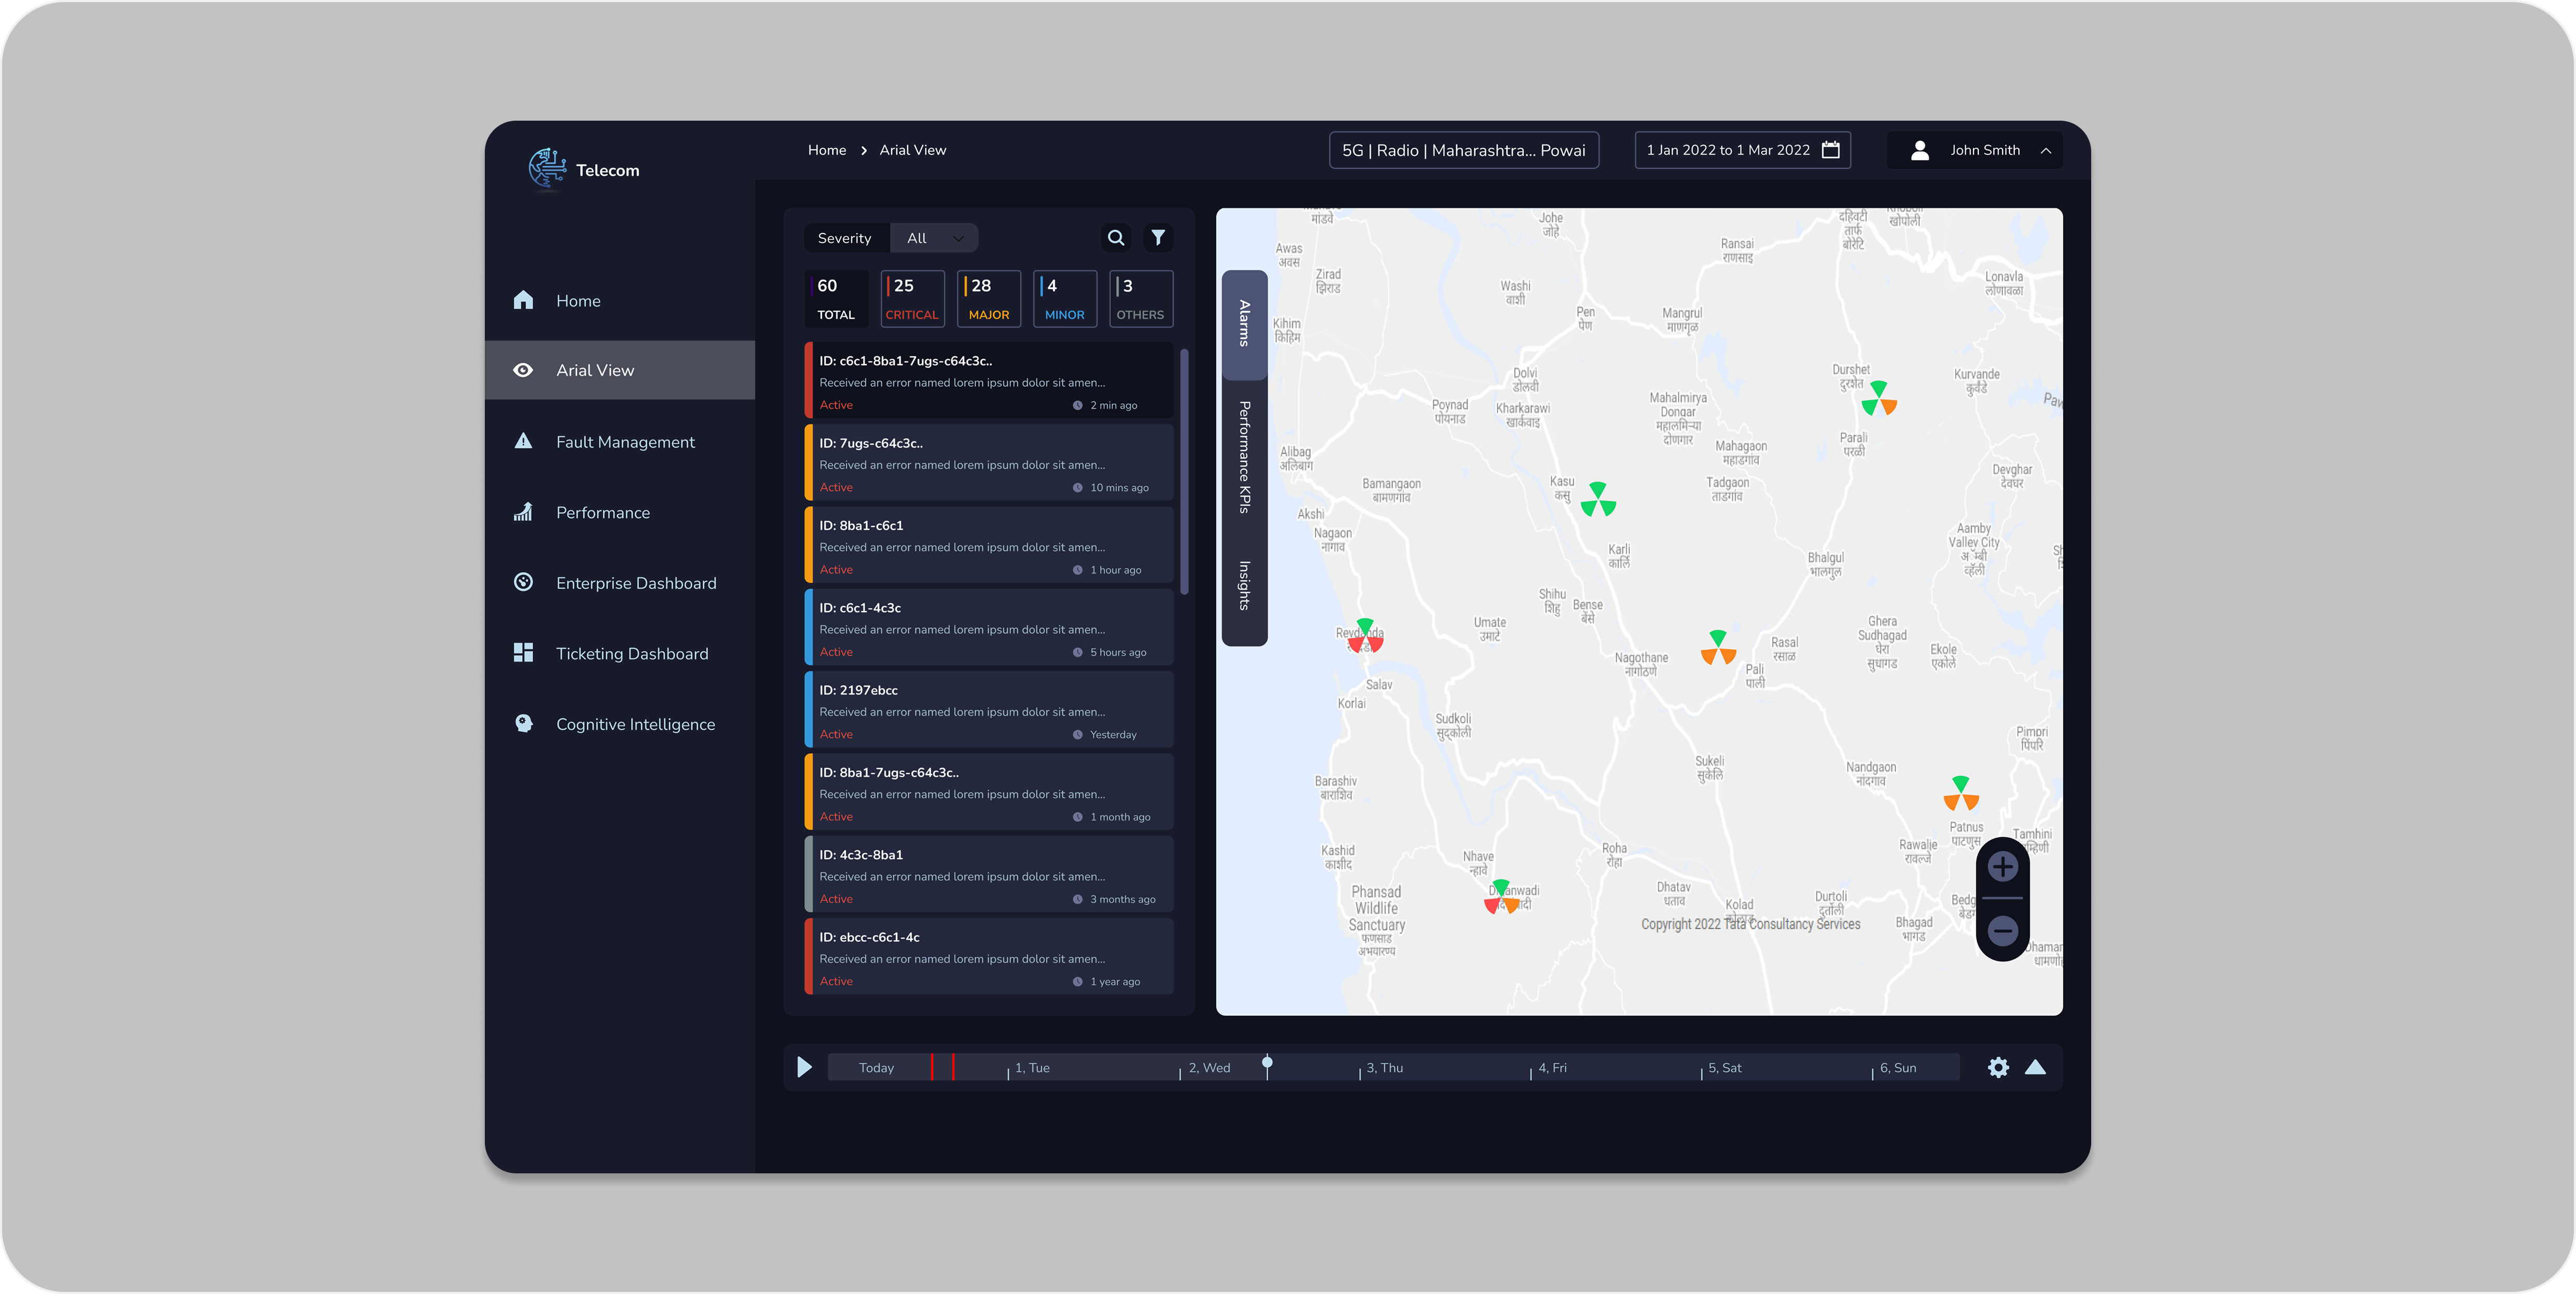Click the tower marker near Durshet
Image resolution: width=2576 pixels, height=1294 pixels.
tap(1878, 399)
